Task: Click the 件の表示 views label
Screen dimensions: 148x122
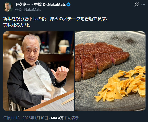Action: [x=72, y=118]
